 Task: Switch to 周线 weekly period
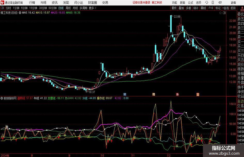(68, 8)
